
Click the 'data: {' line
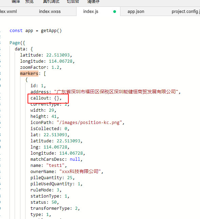pyautogui.click(x=24, y=49)
